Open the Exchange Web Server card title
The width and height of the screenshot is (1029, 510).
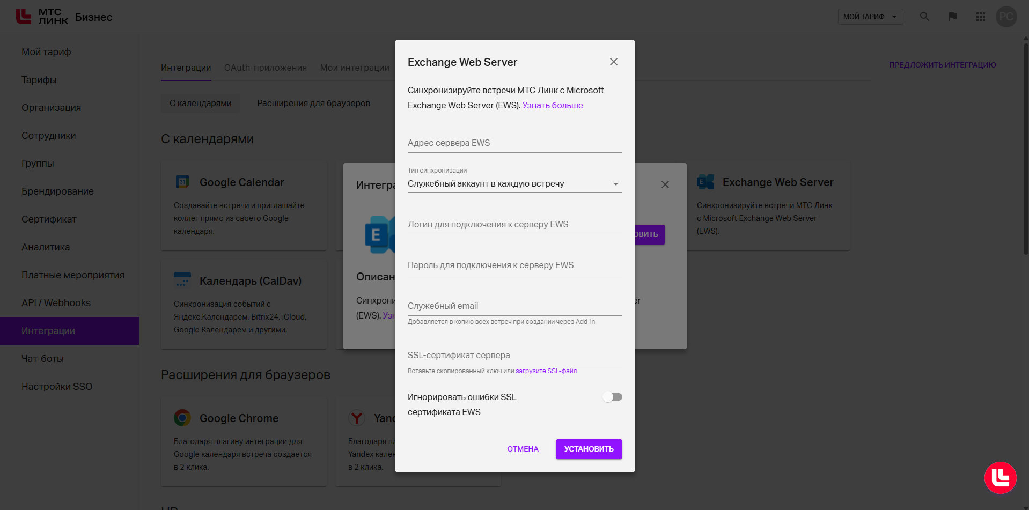(778, 182)
